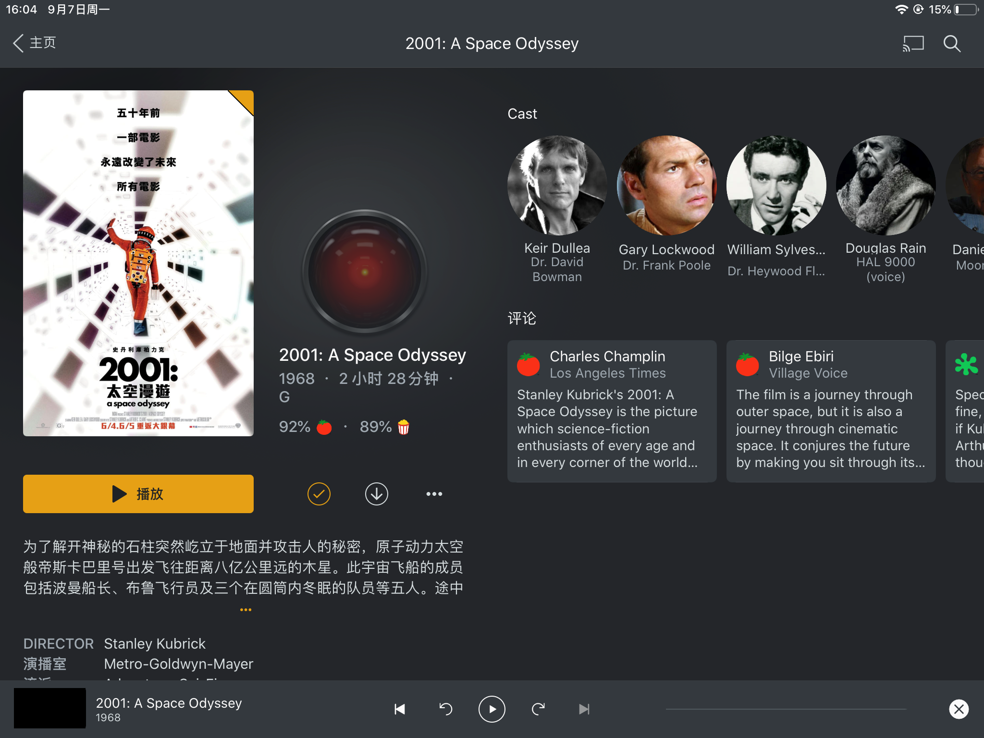Close the mini player with X

(959, 709)
